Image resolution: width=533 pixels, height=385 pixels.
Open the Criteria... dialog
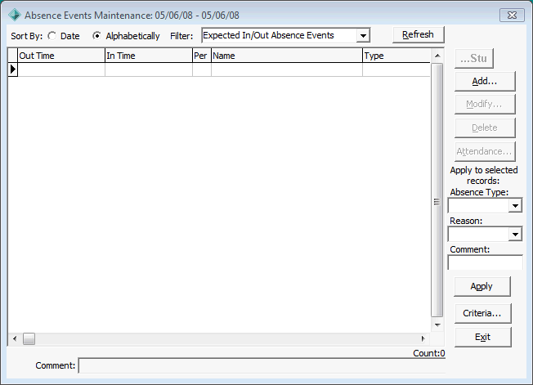[482, 313]
